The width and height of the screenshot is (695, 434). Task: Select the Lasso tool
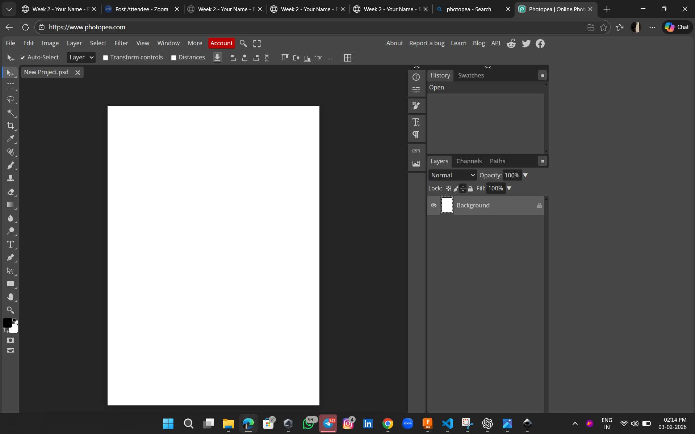tap(10, 100)
